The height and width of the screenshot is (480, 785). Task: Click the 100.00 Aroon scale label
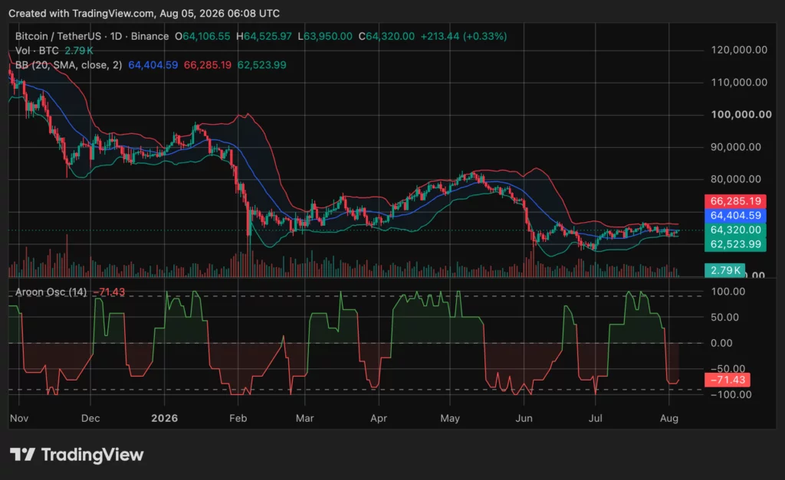[728, 292]
